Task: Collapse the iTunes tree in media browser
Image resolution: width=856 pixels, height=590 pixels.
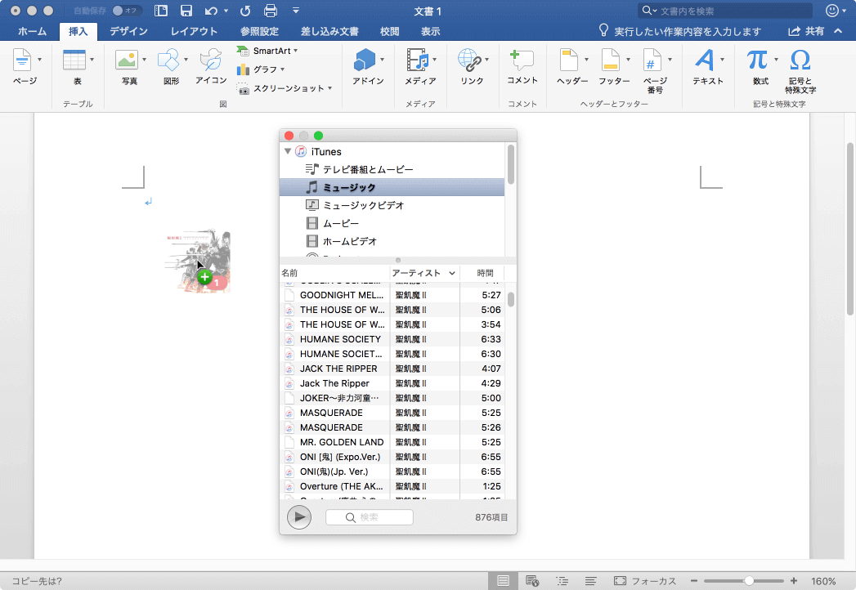Action: click(x=288, y=151)
